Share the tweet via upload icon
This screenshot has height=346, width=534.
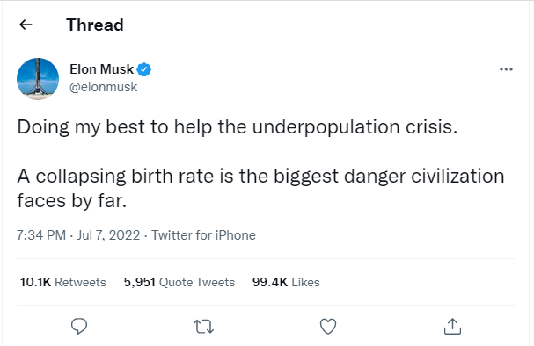pyautogui.click(x=452, y=327)
